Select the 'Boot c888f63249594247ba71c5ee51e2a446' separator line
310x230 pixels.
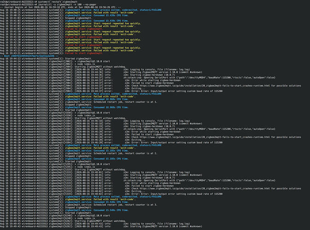click(x=29, y=56)
